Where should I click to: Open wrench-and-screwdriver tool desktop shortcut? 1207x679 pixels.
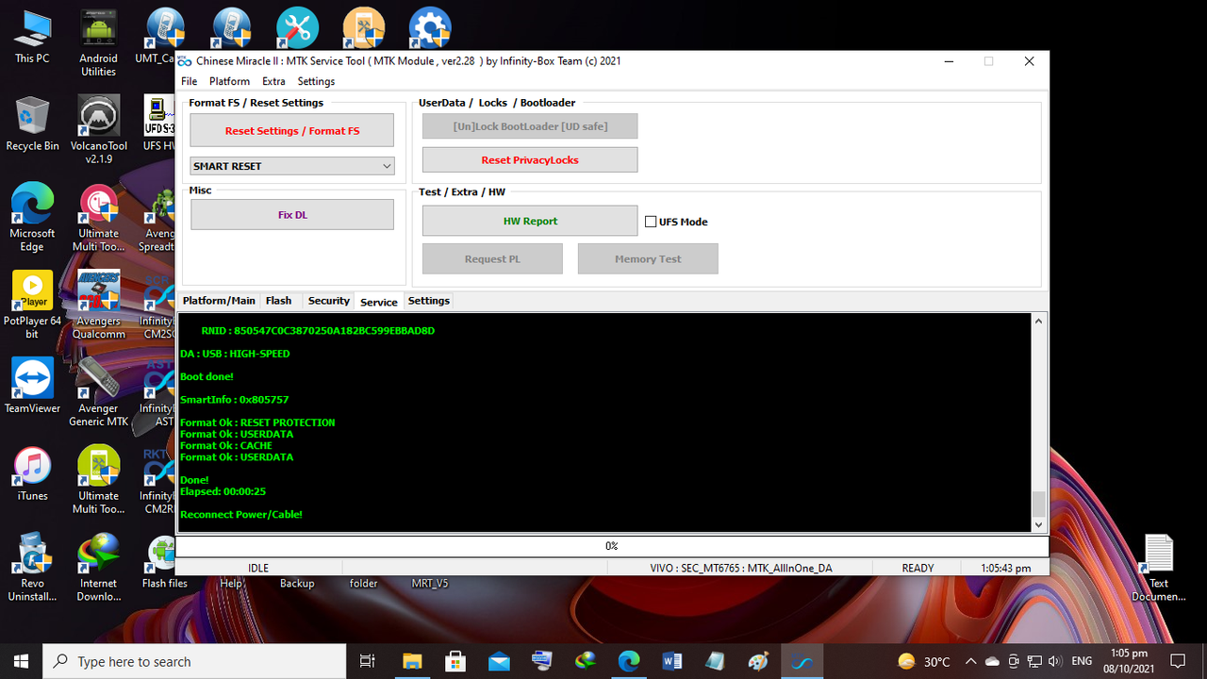tap(297, 27)
